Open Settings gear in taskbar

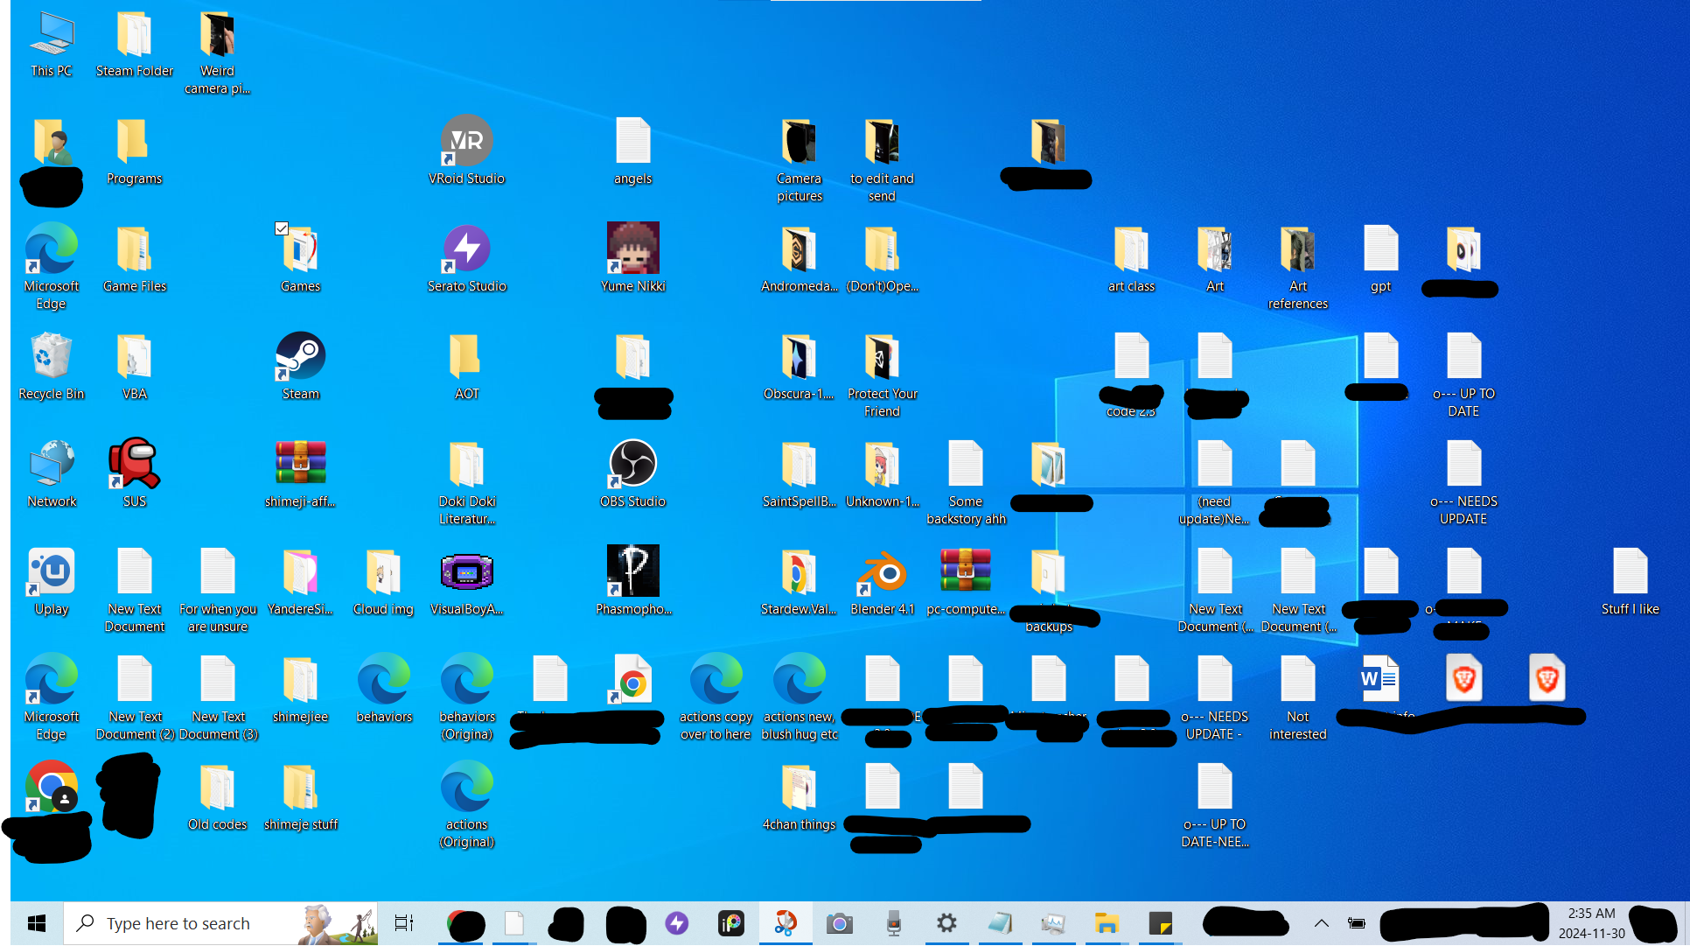click(x=946, y=923)
